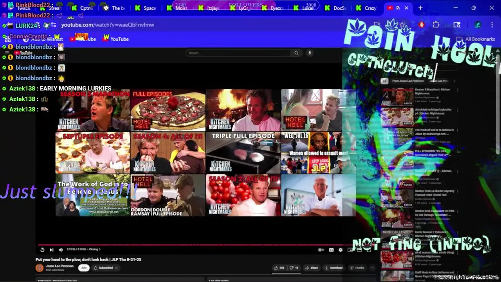Toggle the autoplay switch in the player
501x282 pixels.
tap(321, 250)
